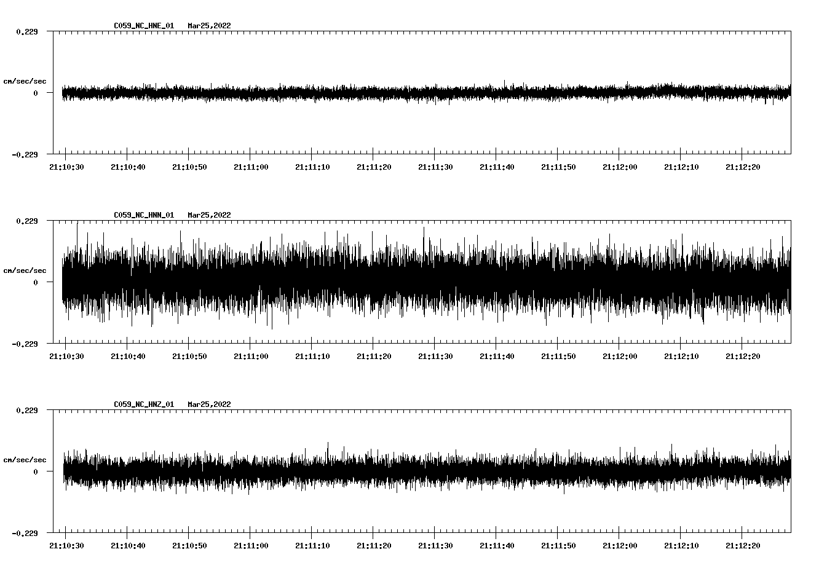Click the Mar25,2022 date on HNE plot
The width and height of the screenshot is (835, 568).
tap(209, 26)
